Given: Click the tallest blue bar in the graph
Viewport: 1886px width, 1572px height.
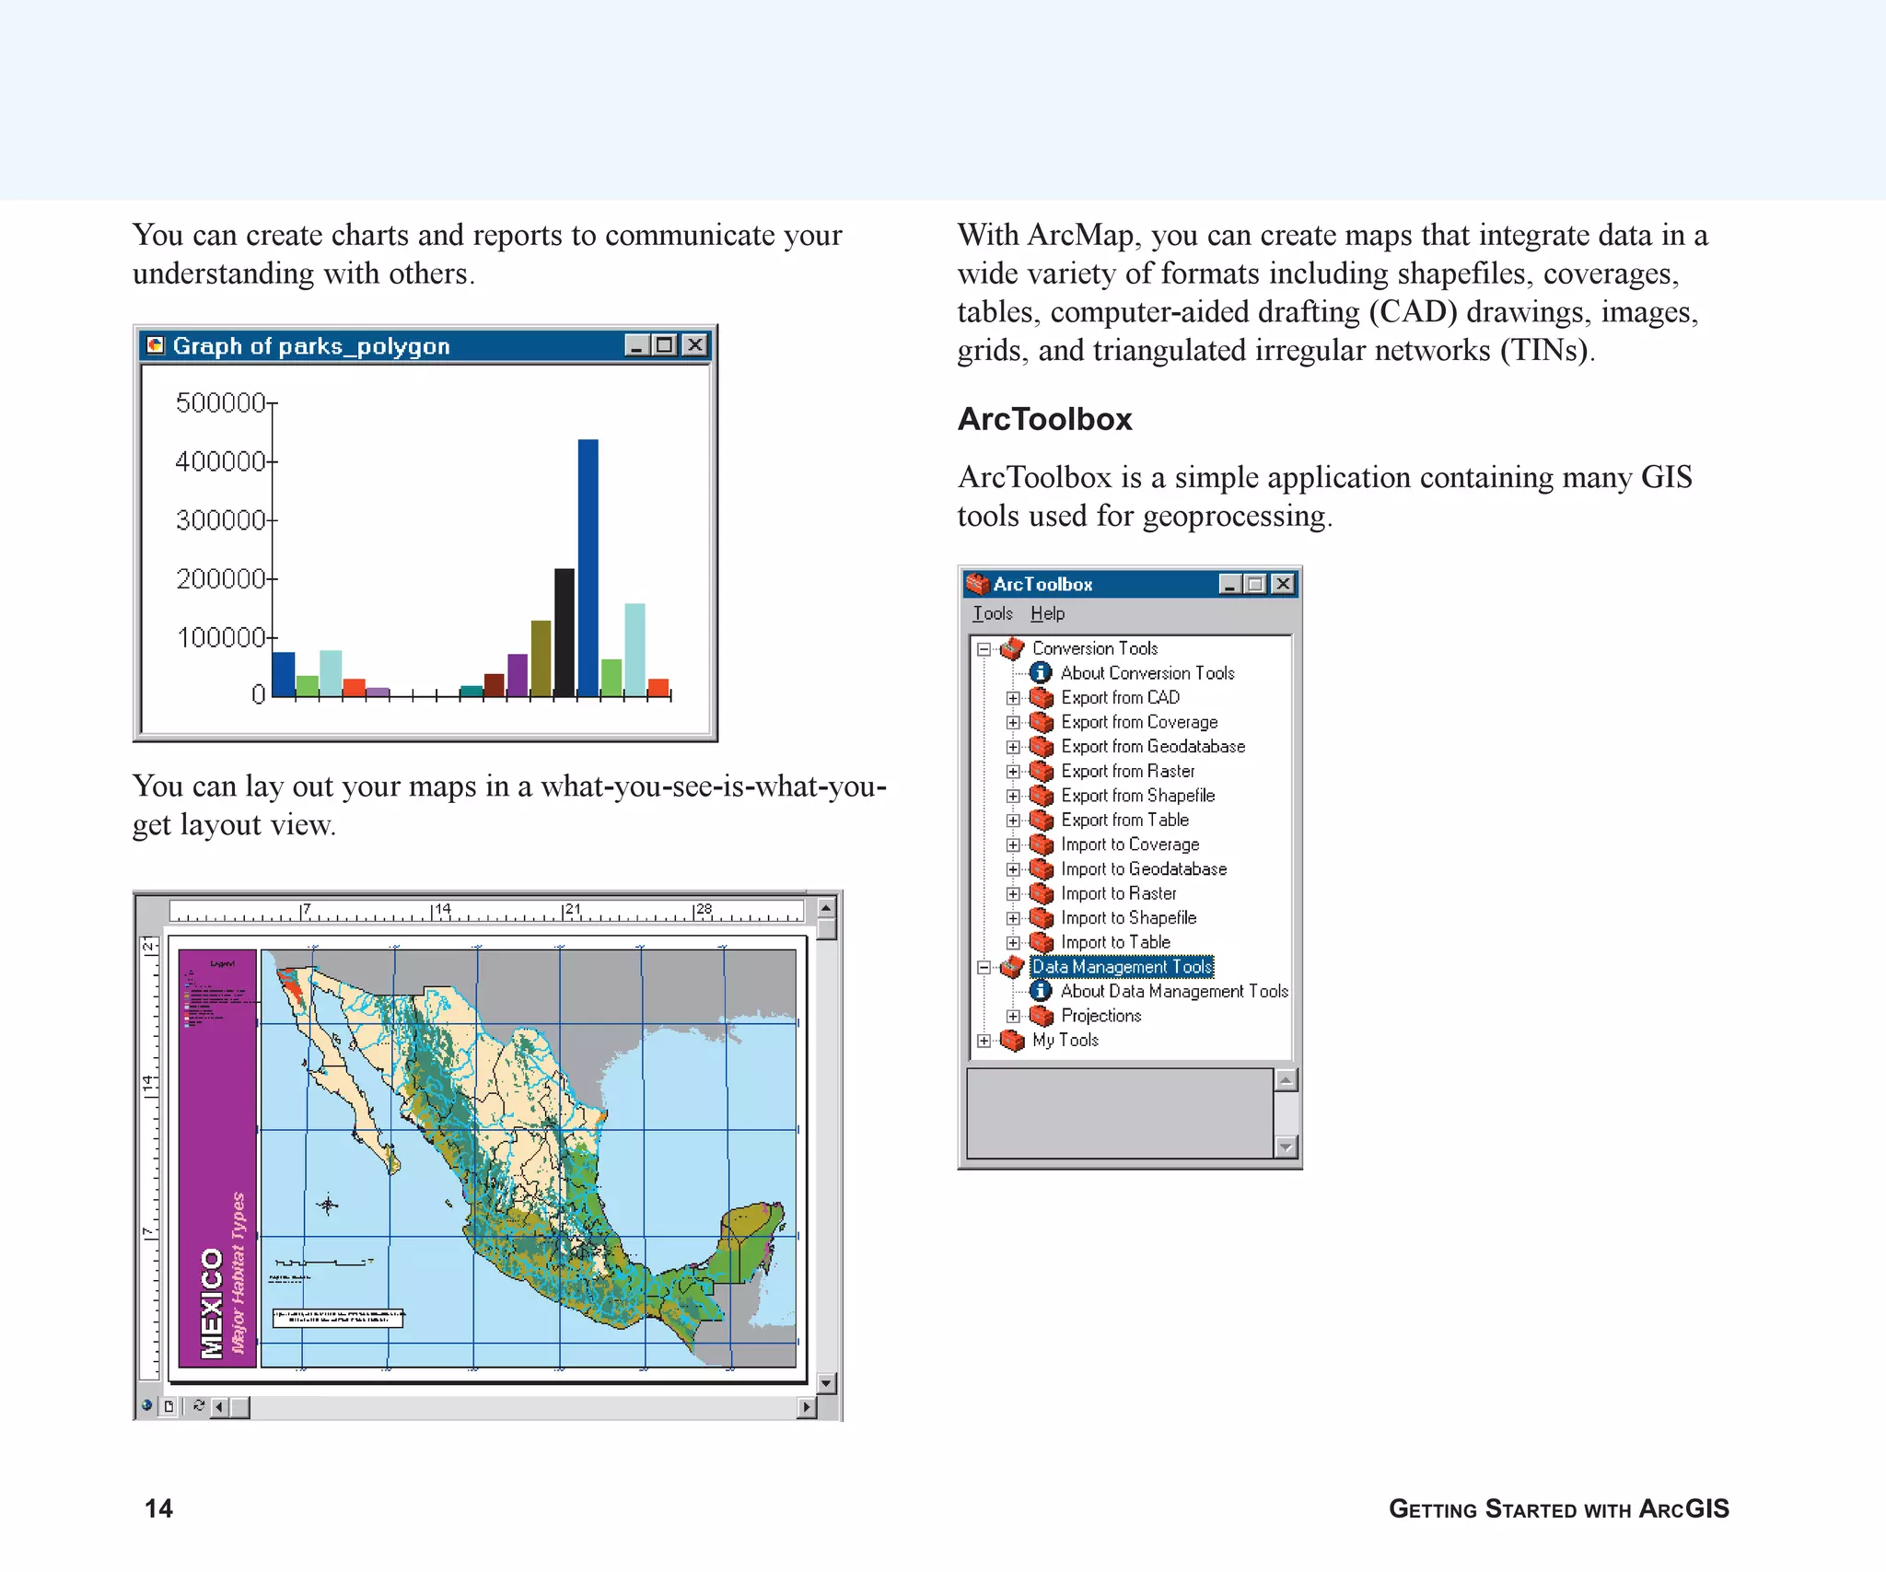Looking at the screenshot, I should (588, 567).
